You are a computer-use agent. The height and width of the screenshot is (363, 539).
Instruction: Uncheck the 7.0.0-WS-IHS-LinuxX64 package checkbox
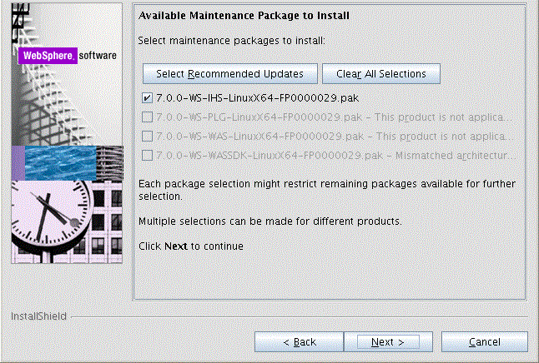(148, 98)
